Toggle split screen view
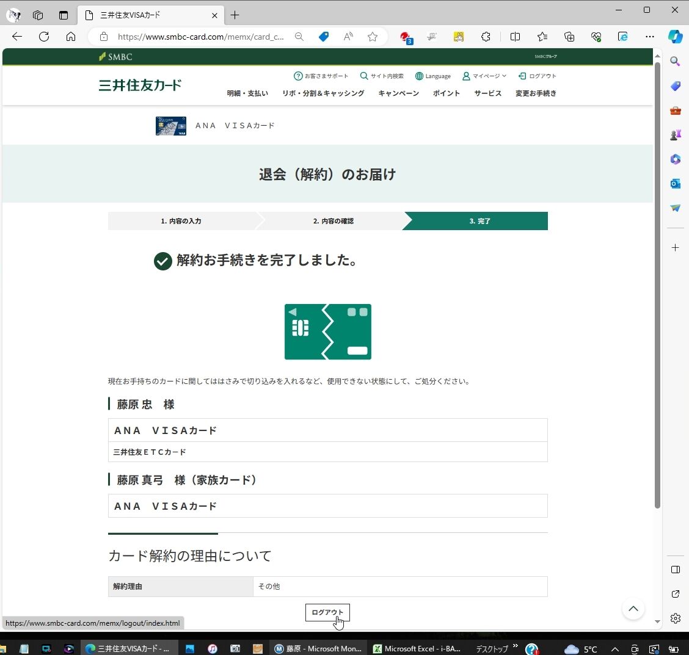This screenshot has width=689, height=655. tap(515, 37)
